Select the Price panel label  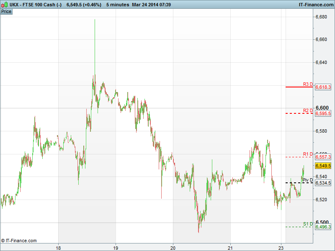pyautogui.click(x=6, y=11)
